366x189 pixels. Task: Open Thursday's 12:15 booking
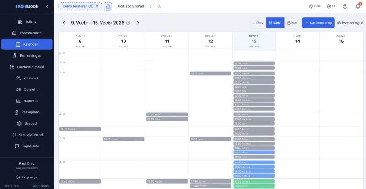click(210, 73)
